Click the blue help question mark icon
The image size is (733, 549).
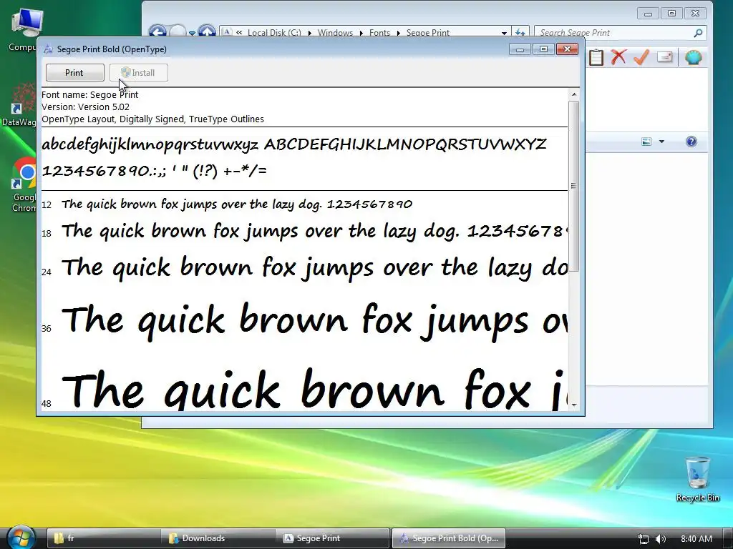point(691,142)
